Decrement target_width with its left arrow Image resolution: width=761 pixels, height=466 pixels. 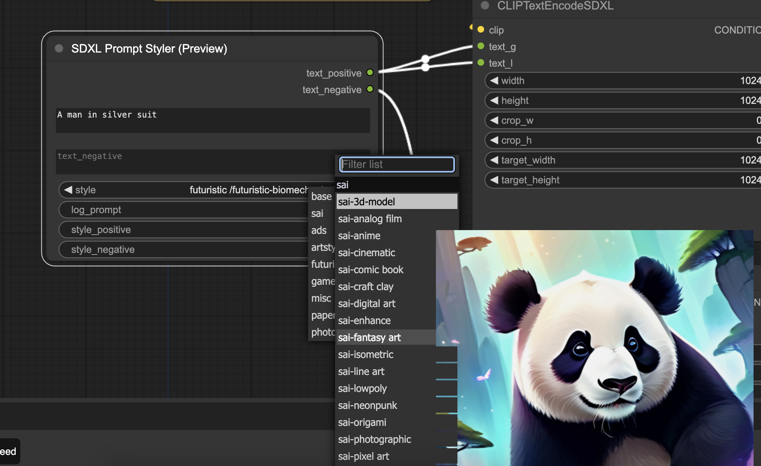click(x=494, y=160)
